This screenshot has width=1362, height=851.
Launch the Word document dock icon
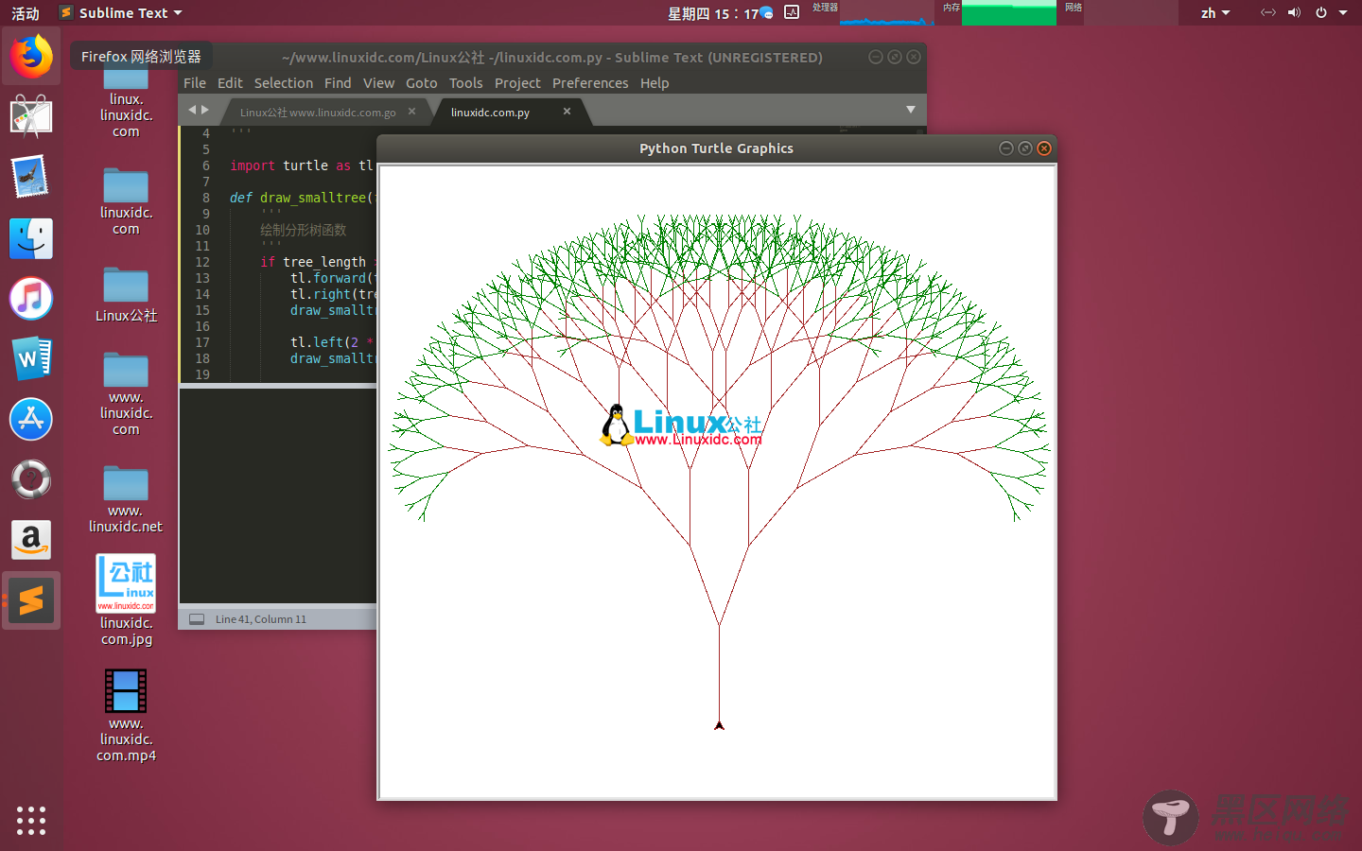tap(31, 359)
